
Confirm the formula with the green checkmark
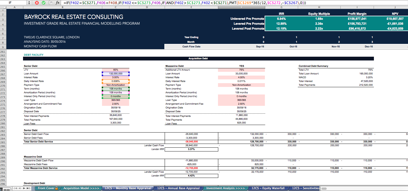point(43,3)
